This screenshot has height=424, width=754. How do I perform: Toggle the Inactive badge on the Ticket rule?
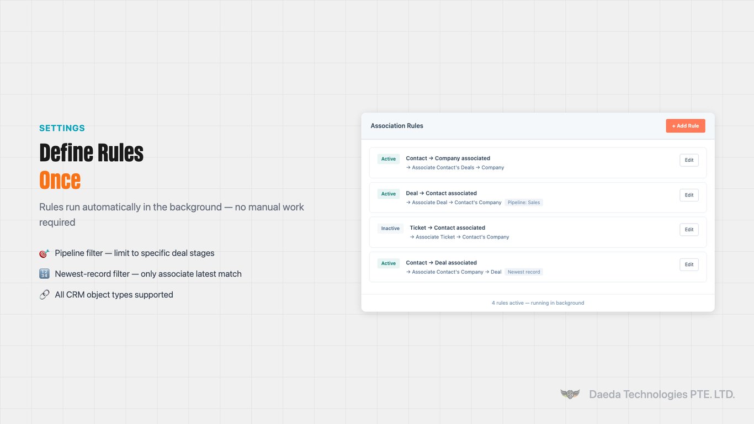click(x=390, y=228)
